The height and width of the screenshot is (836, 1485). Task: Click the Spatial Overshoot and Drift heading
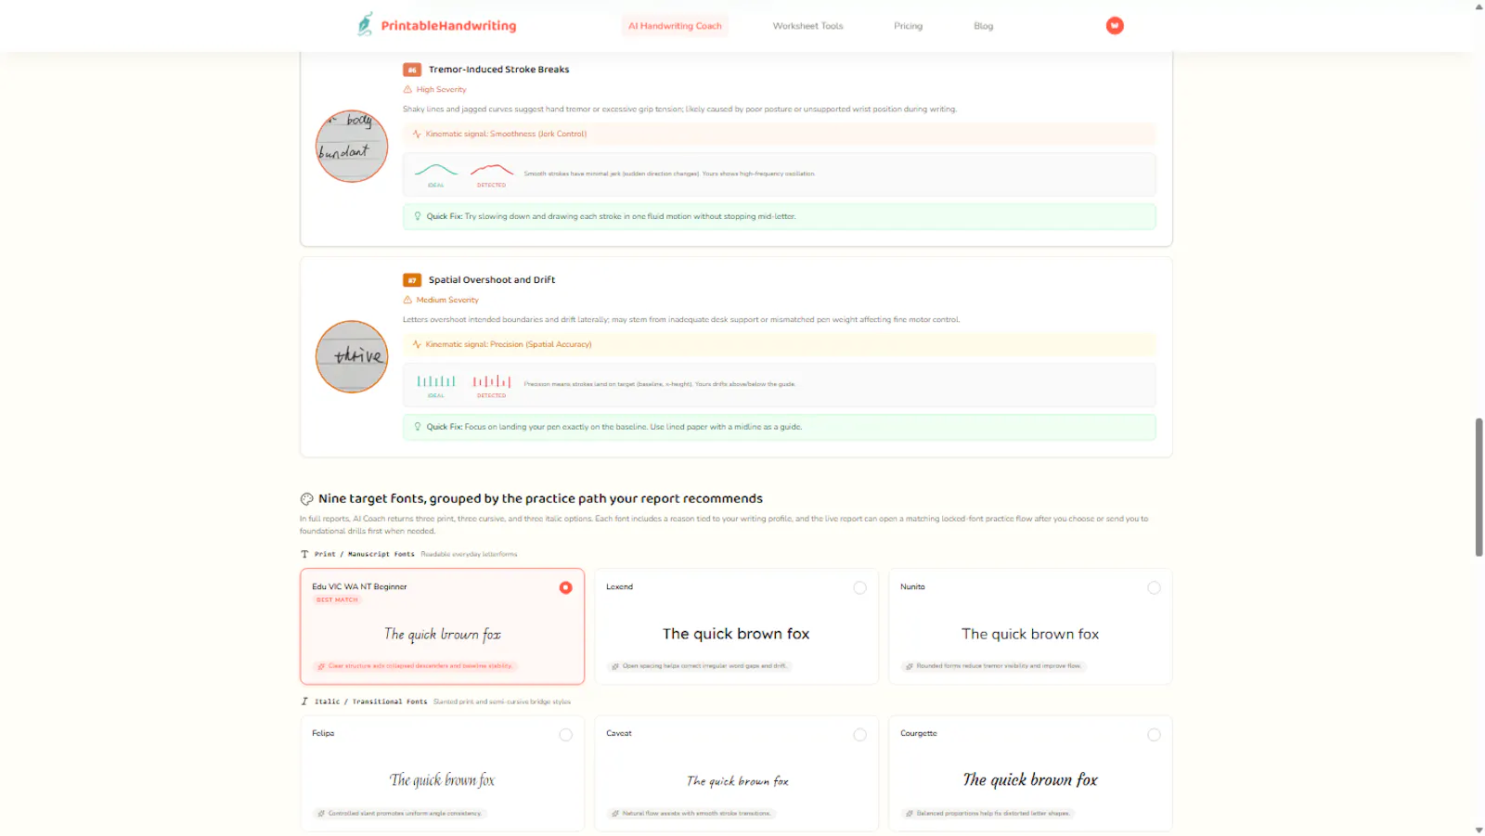[x=492, y=280]
